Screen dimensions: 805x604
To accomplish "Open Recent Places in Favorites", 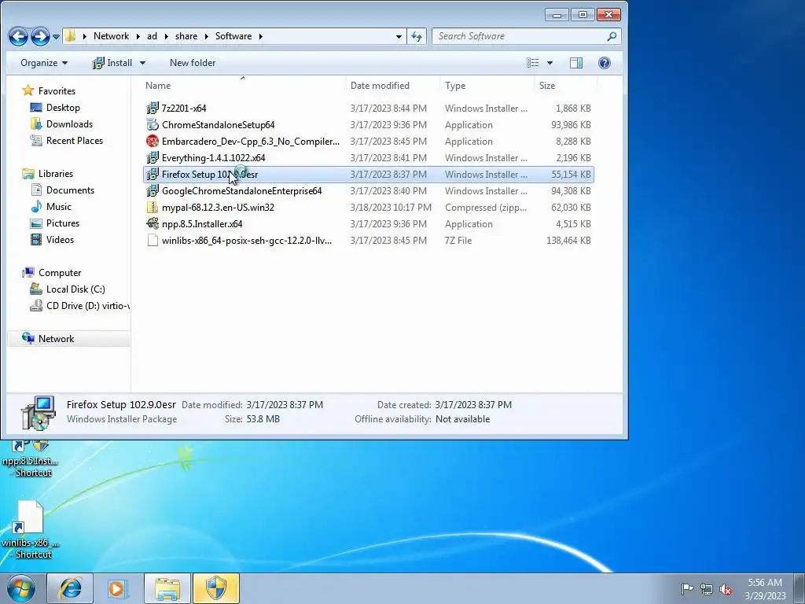I will 75,140.
